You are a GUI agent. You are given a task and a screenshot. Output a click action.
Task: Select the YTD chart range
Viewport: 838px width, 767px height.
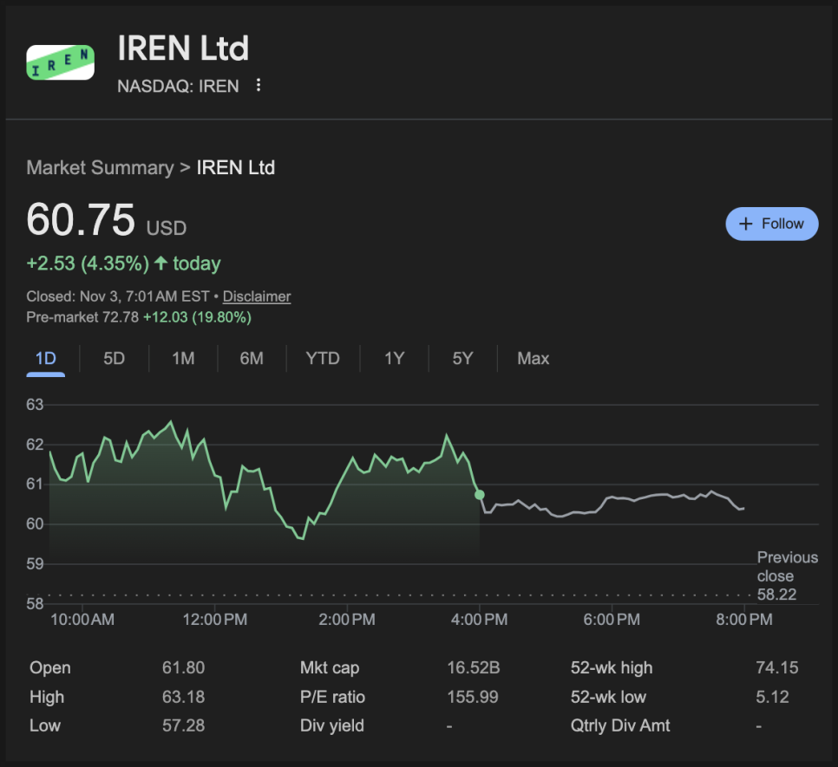(x=323, y=359)
